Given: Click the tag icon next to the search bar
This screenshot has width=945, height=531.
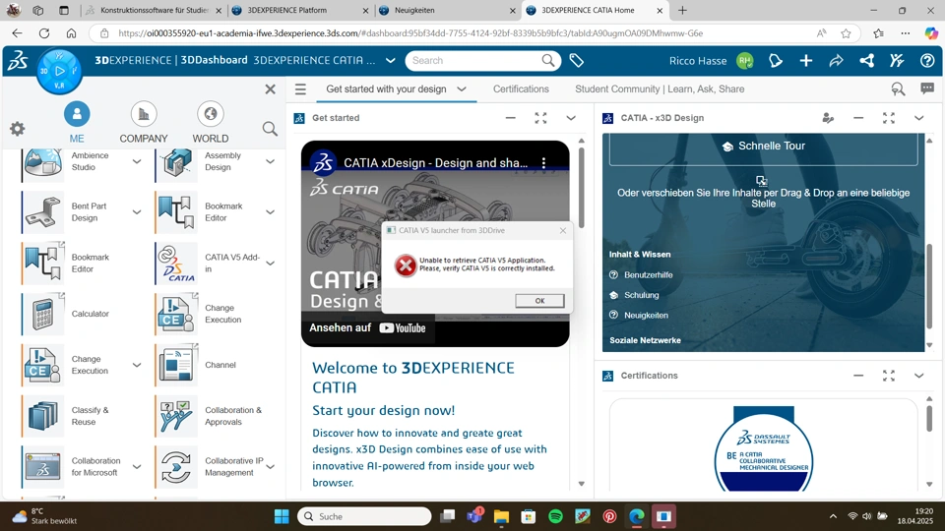Looking at the screenshot, I should pyautogui.click(x=576, y=60).
